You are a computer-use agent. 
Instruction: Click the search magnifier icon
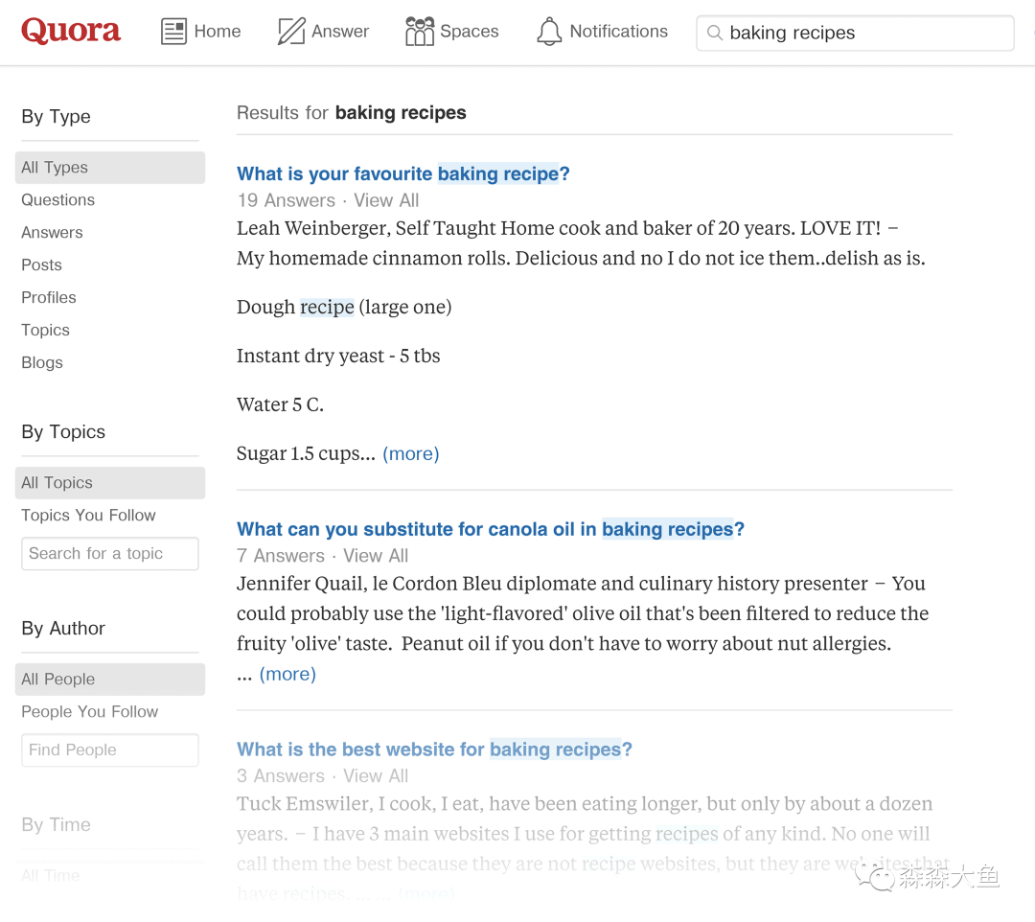pos(714,33)
